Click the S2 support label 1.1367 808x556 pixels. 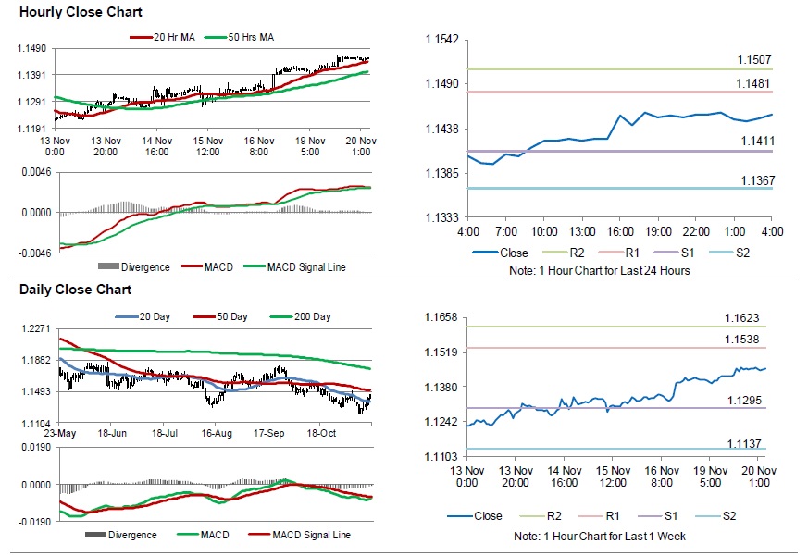click(757, 180)
